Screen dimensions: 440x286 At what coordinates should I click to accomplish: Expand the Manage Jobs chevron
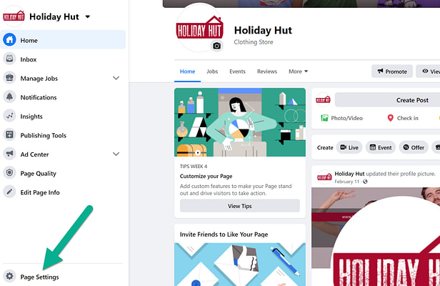point(116,78)
